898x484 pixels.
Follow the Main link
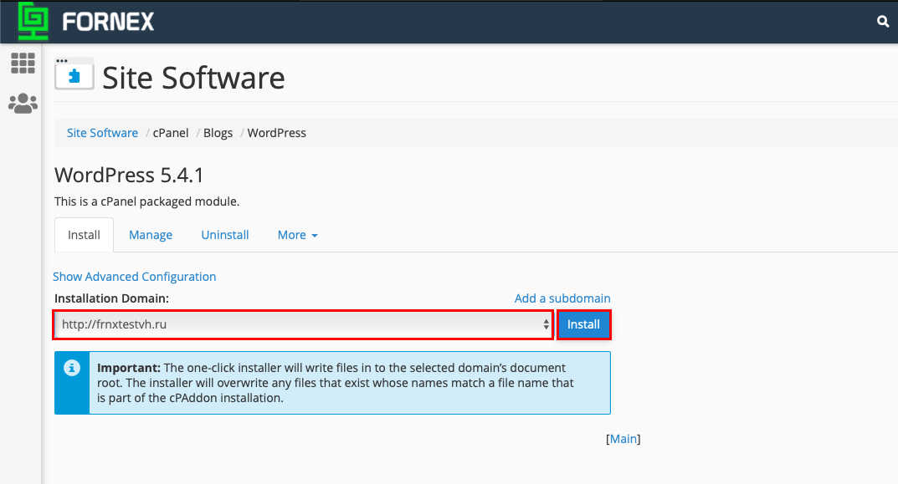click(x=623, y=439)
